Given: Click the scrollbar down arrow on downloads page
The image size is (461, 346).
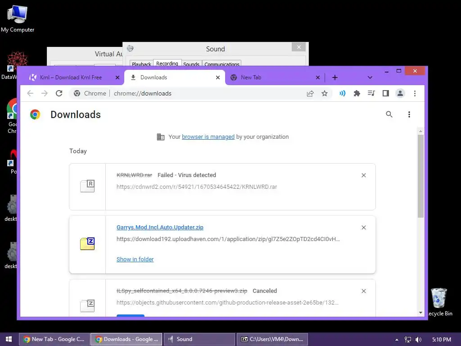Looking at the screenshot, I should pyautogui.click(x=421, y=313).
